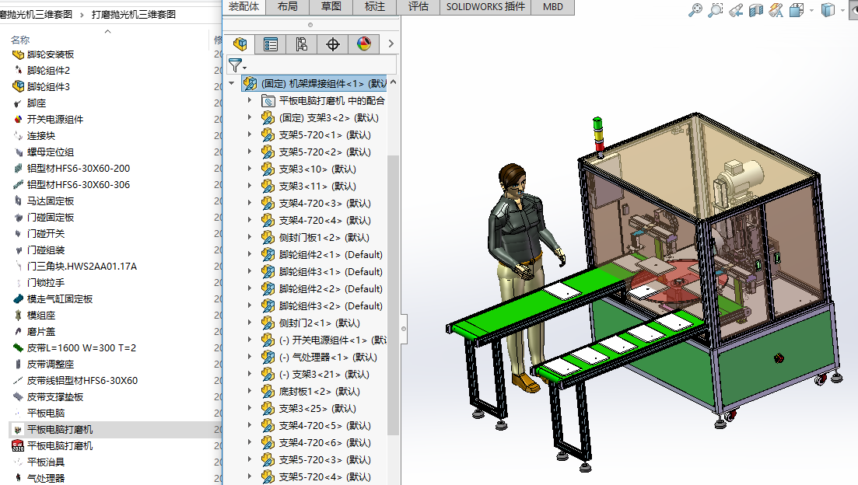858x485 pixels.
Task: Select the 脚轮安装板 file
Action: tap(51, 54)
